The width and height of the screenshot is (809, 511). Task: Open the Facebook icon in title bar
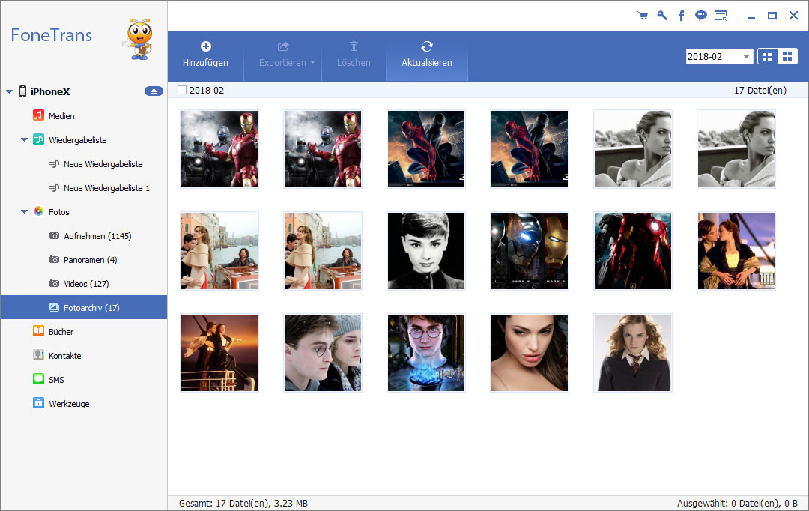tap(681, 16)
